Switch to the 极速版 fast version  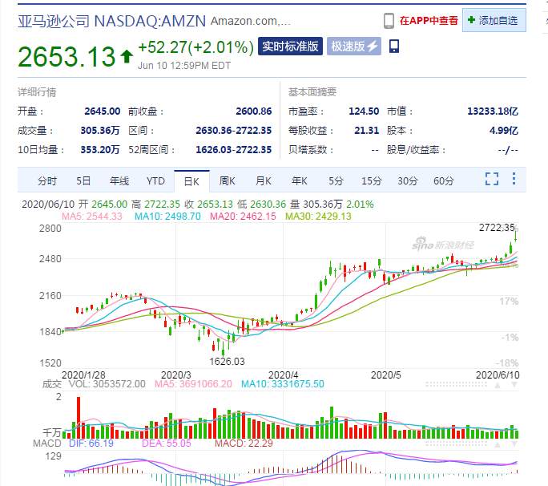(x=353, y=47)
